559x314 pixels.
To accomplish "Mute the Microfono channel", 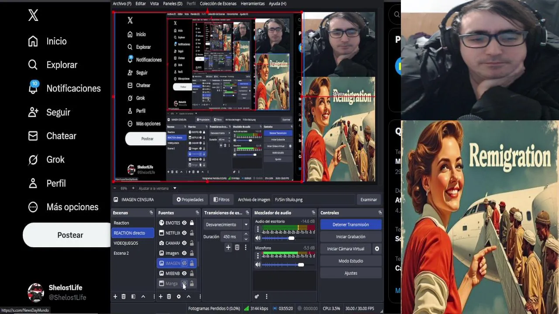I will pos(258,265).
